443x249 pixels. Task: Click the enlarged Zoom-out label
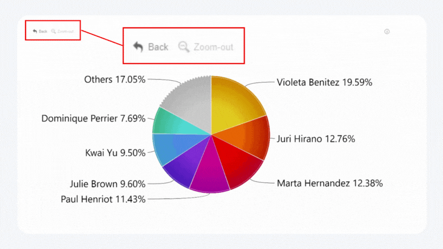[214, 47]
